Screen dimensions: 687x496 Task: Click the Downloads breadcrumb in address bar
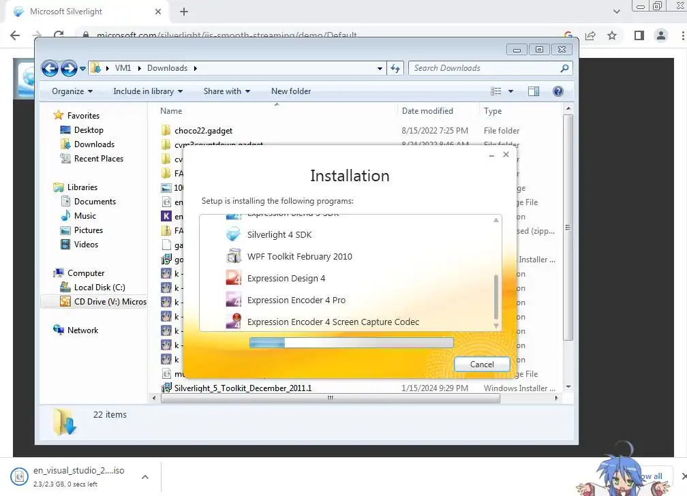[167, 68]
